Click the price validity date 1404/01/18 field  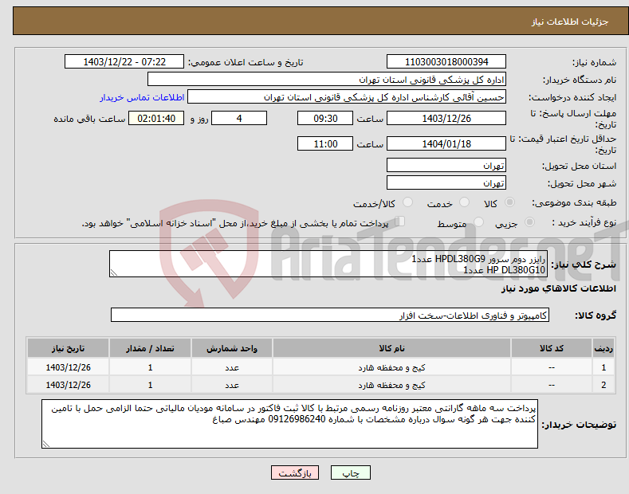point(446,143)
